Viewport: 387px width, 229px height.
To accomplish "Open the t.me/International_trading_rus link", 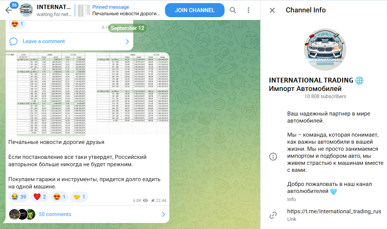I will [x=334, y=211].
